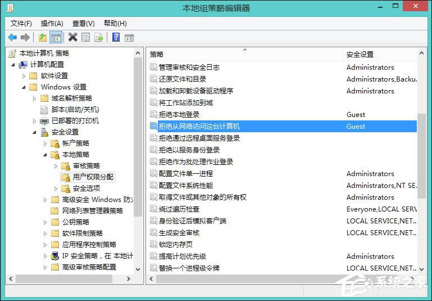Click the folder icon of 审核策略
The image size is (432, 301).
point(66,166)
